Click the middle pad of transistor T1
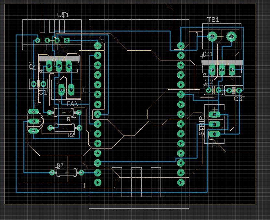Image resolution: width=270 pixels, height=220 pixels. click(x=33, y=122)
